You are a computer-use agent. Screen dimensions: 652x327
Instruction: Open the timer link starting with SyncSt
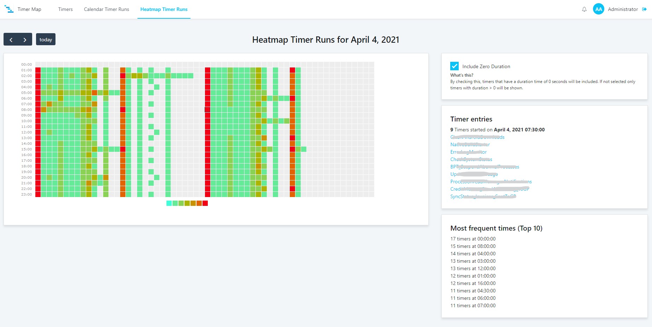[483, 196]
